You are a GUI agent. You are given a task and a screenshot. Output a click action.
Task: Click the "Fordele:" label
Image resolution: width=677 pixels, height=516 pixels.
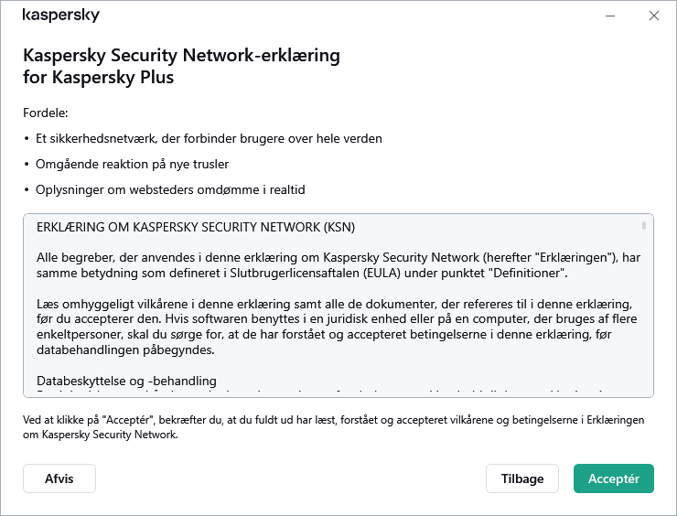click(46, 113)
